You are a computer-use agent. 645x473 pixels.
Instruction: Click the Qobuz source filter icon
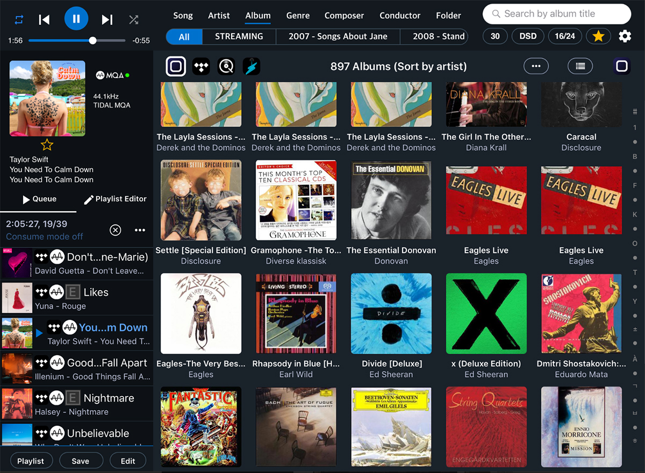[226, 67]
